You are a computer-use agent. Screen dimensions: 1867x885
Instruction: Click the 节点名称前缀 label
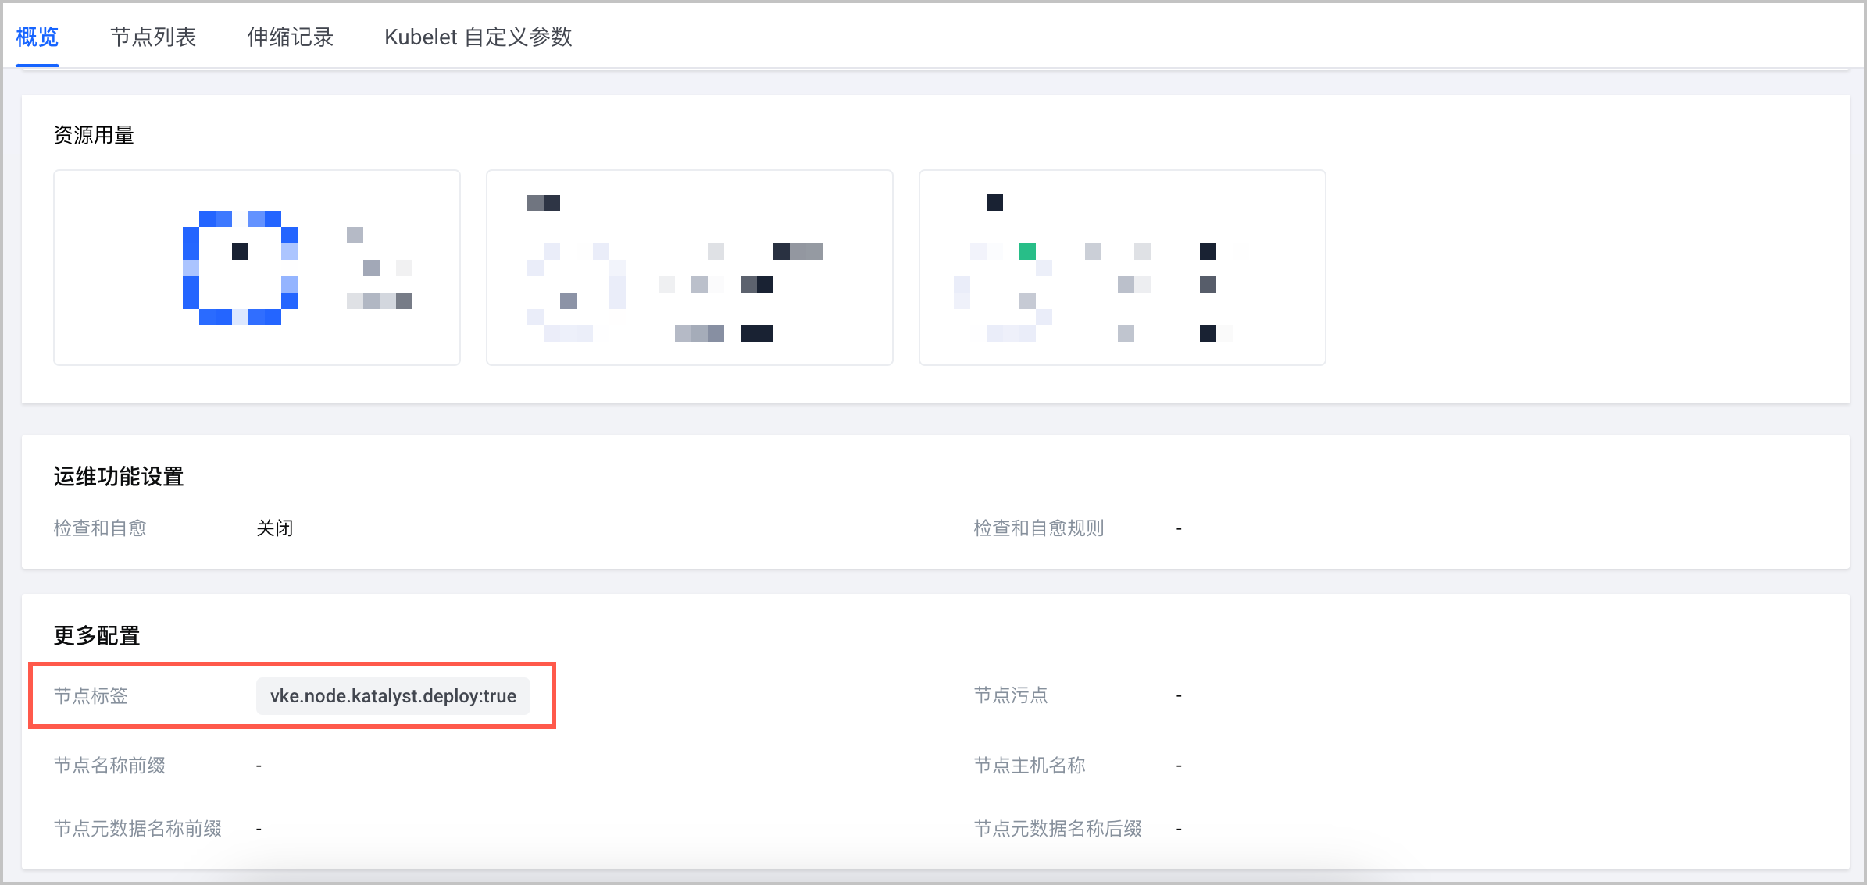tap(109, 766)
